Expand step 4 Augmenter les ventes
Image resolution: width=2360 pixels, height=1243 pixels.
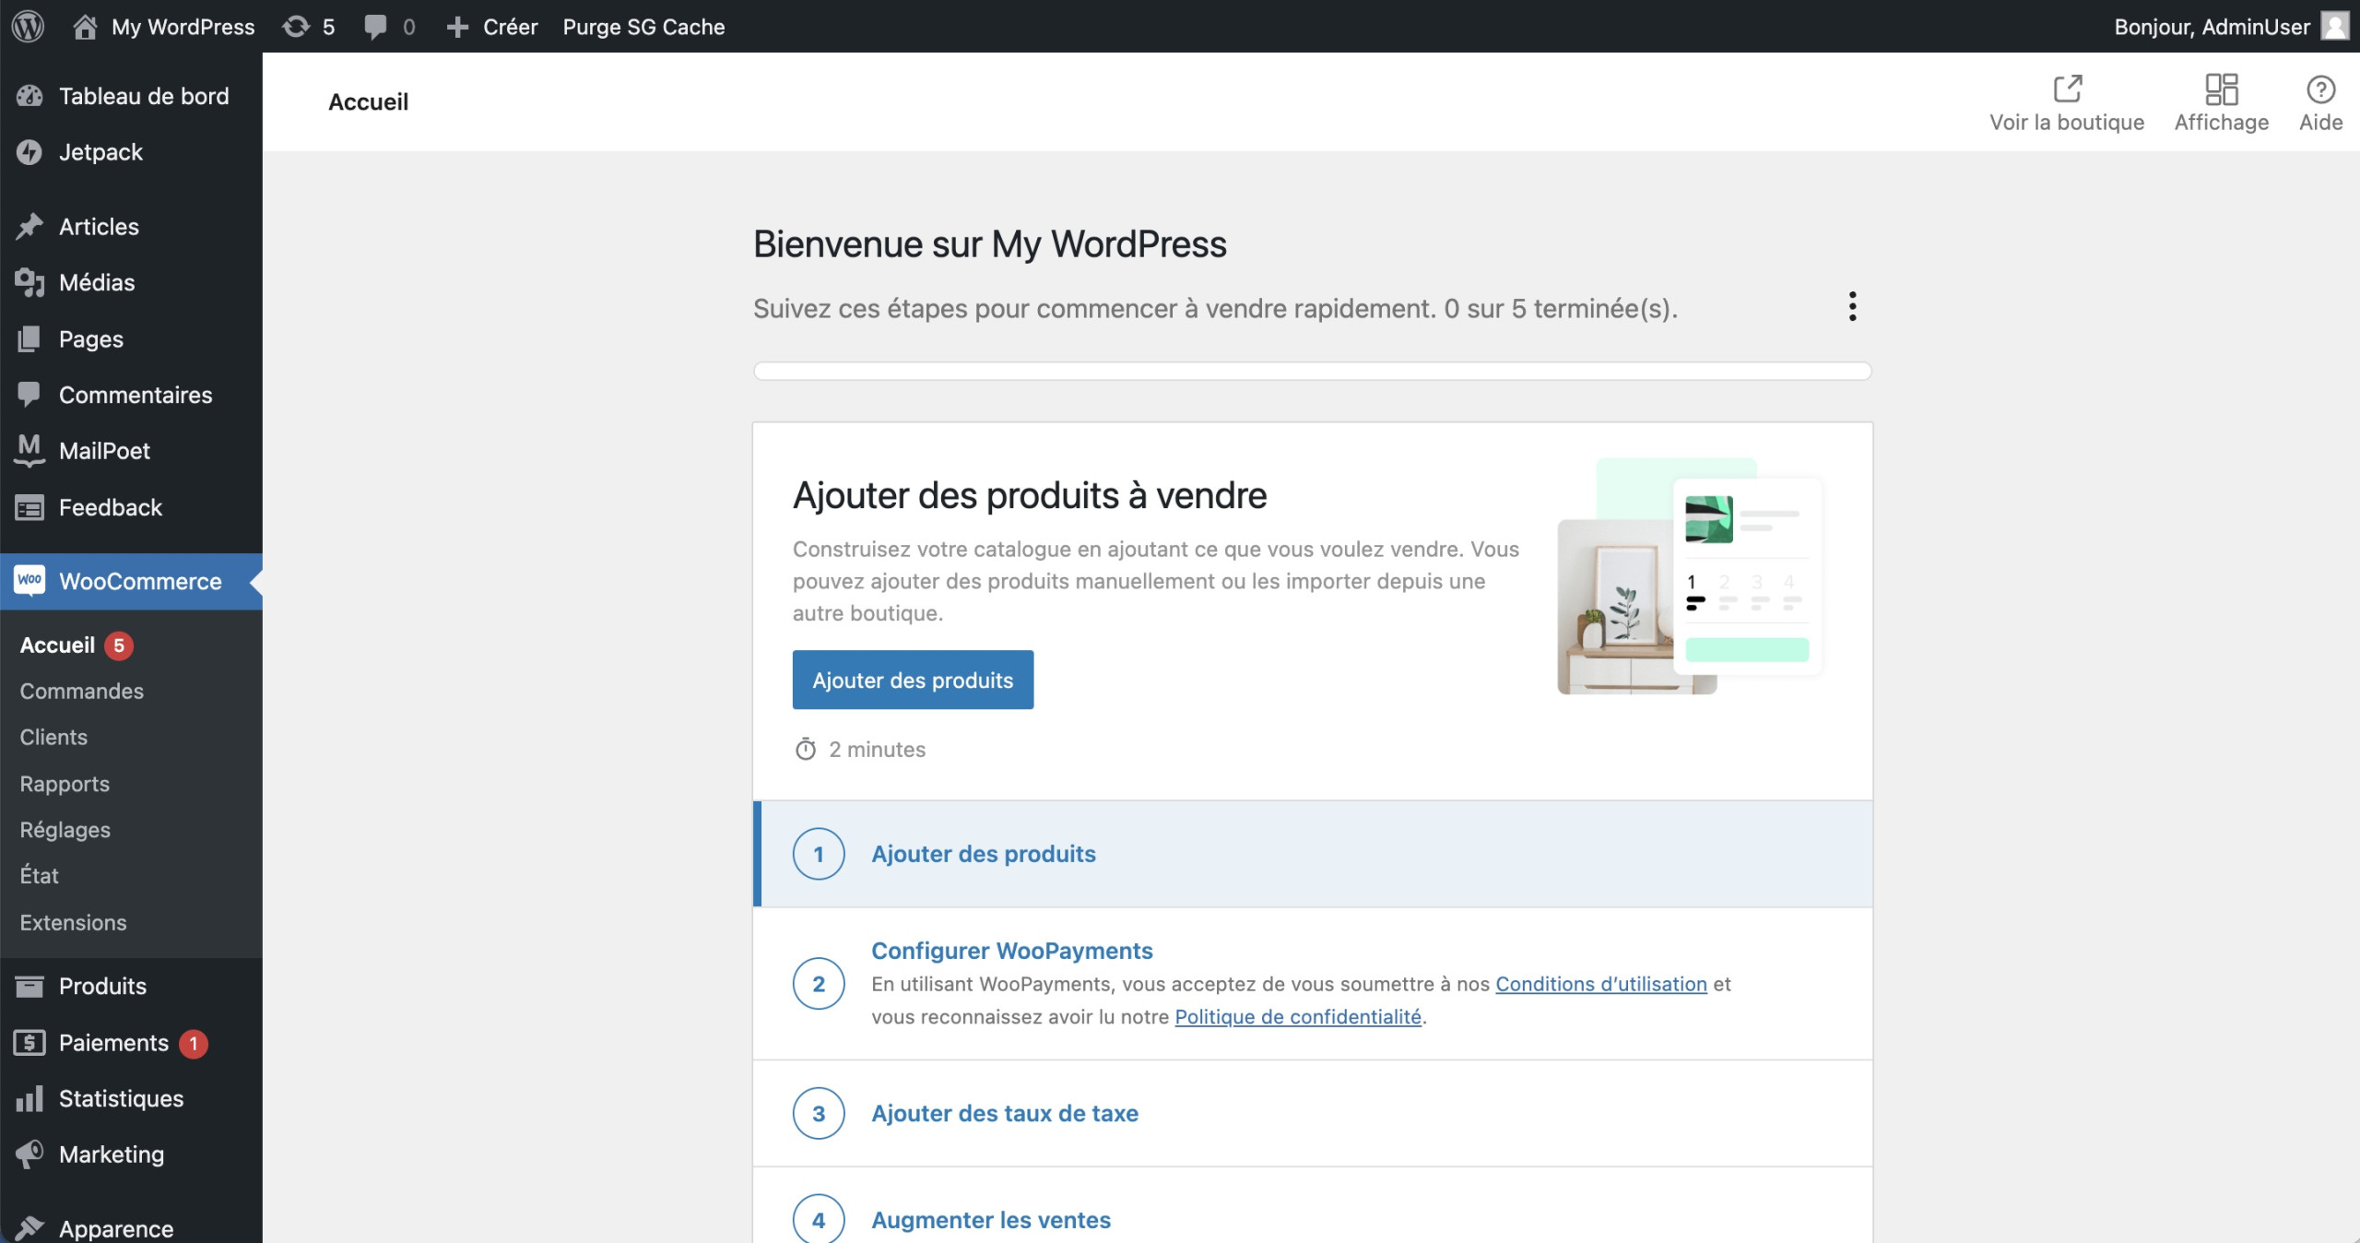pyautogui.click(x=1313, y=1206)
